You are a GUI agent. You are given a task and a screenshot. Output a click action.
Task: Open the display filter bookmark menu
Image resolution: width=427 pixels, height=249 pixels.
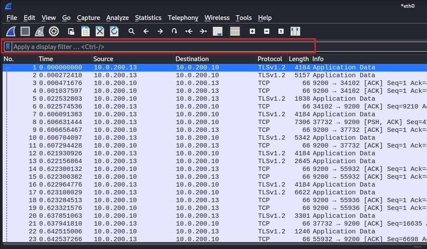(8, 47)
